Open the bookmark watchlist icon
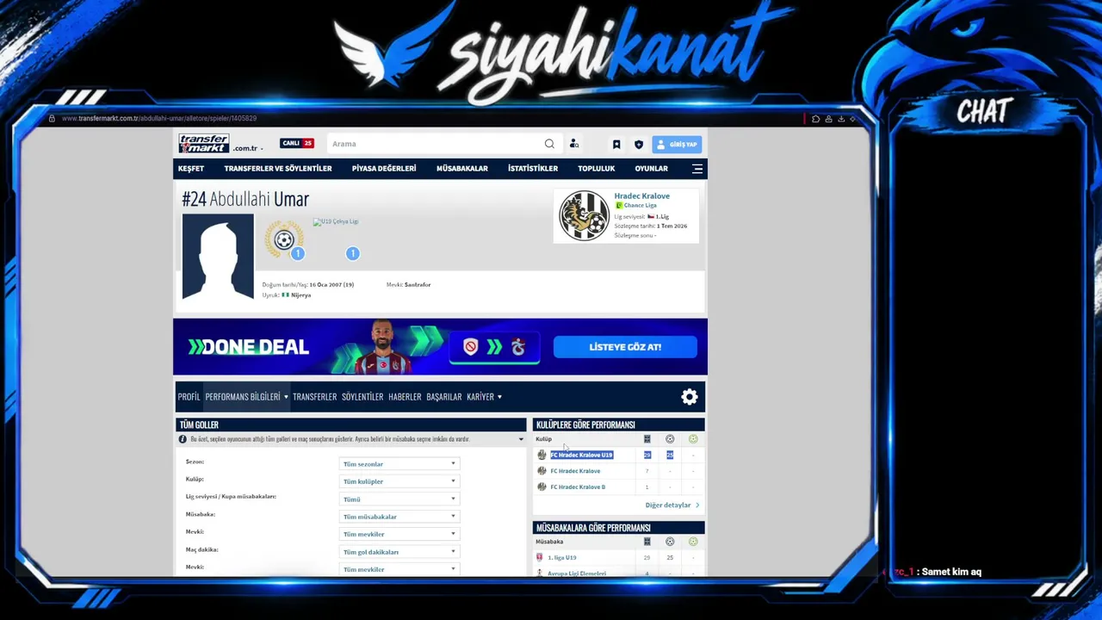The image size is (1102, 620). 616,145
